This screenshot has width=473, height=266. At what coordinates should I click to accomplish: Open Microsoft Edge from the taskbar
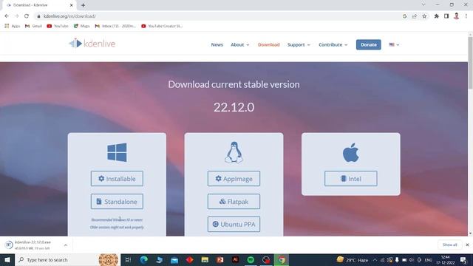click(x=143, y=259)
